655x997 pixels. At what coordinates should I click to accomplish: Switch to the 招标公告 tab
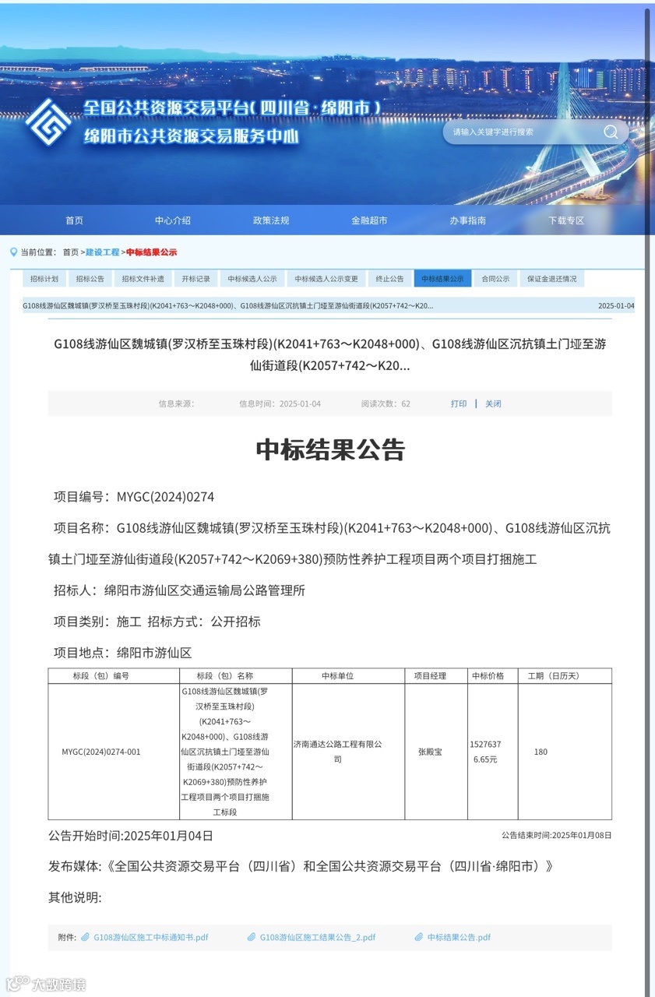pos(90,279)
